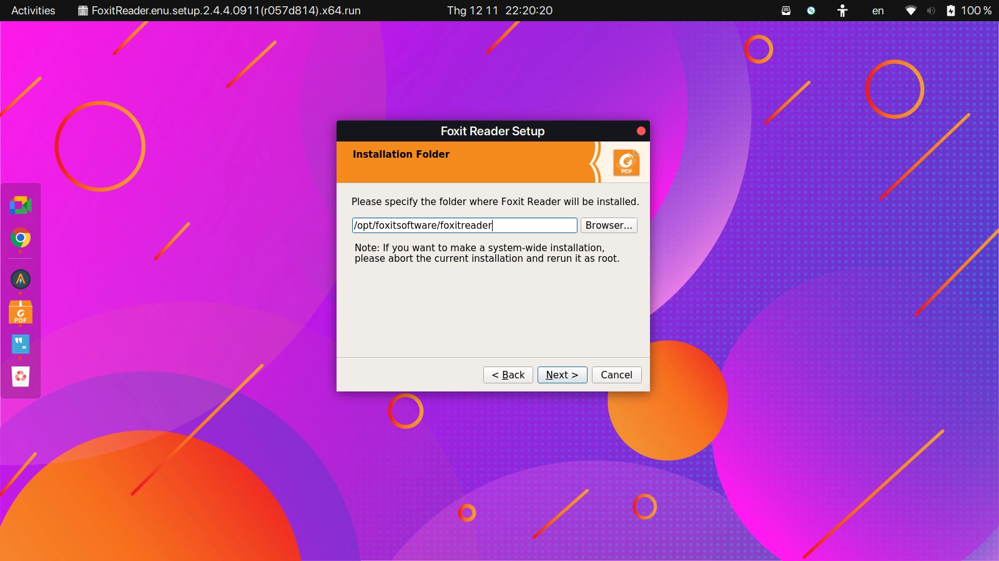Click the Foxit Reader Setup title bar
999x561 pixels.
493,131
